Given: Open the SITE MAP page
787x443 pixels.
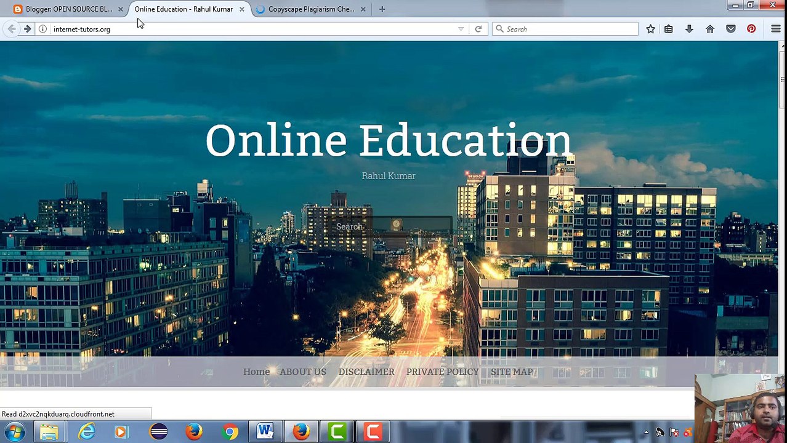Looking at the screenshot, I should coord(512,372).
